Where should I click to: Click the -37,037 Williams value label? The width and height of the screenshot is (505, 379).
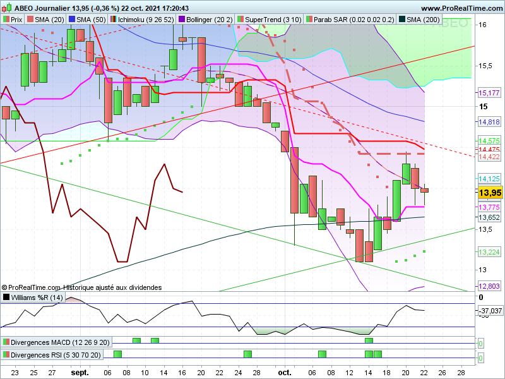(490, 311)
